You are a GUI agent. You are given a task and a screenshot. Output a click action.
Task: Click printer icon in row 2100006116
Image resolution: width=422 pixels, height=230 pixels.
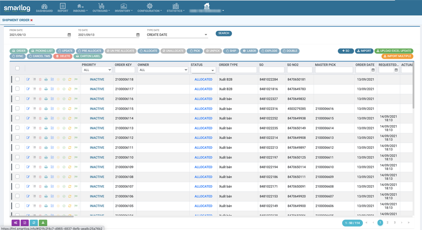[46, 99]
